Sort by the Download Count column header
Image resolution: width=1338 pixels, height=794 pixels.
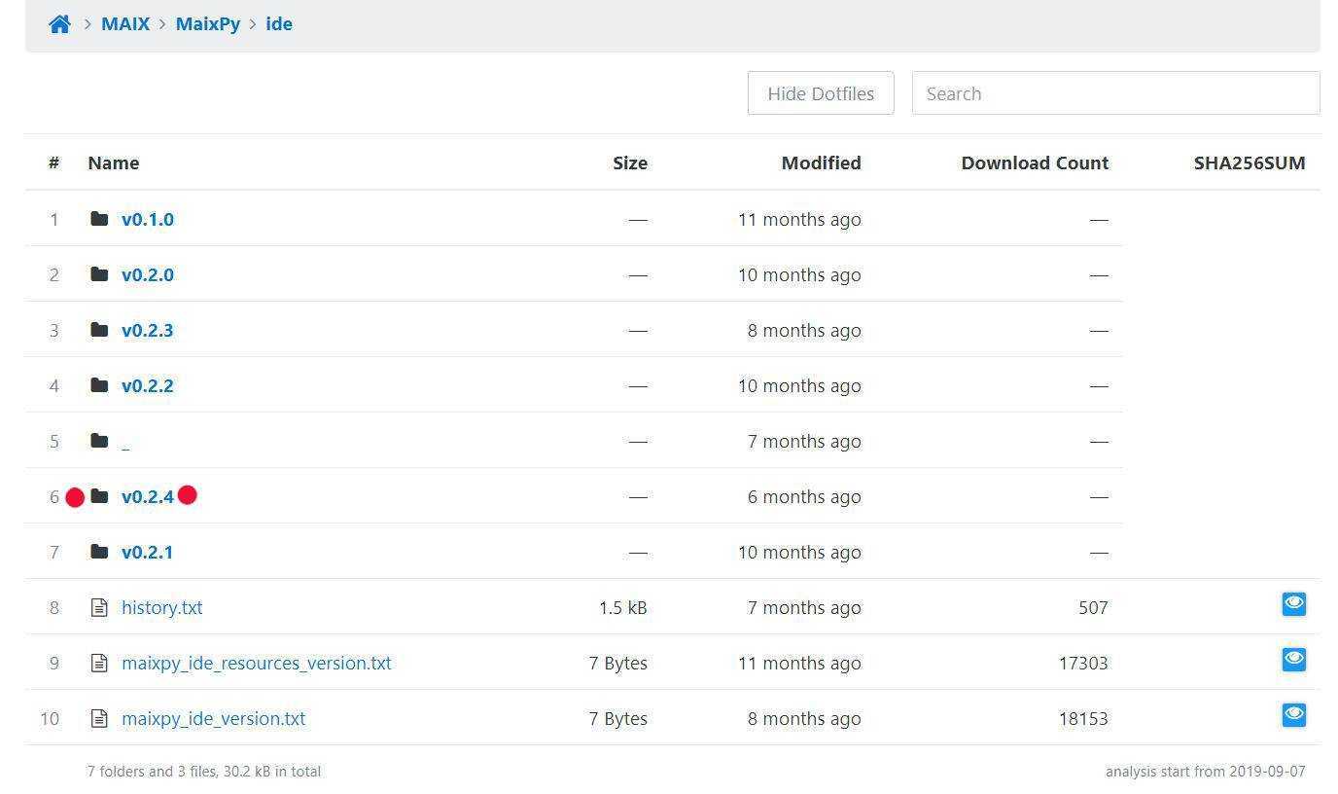1035,163
